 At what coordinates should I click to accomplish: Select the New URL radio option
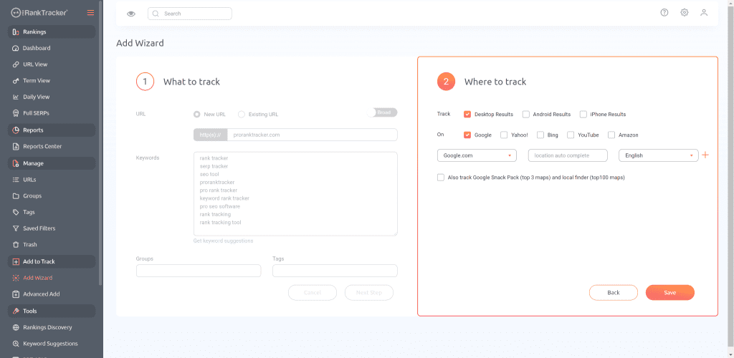(197, 114)
